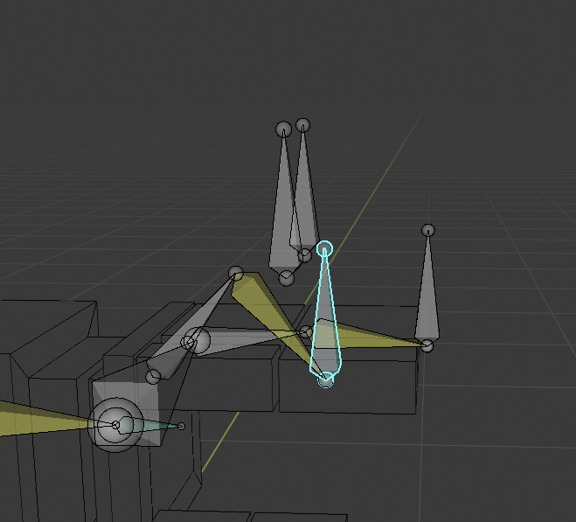Image resolution: width=576 pixels, height=522 pixels.
Task: Click the base joint sphere of the isolated right bone
Action: [x=427, y=345]
